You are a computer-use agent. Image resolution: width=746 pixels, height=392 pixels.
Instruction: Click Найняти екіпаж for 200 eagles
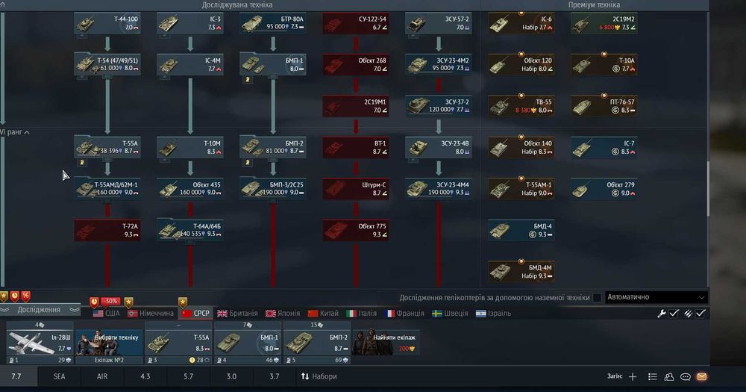pos(386,343)
